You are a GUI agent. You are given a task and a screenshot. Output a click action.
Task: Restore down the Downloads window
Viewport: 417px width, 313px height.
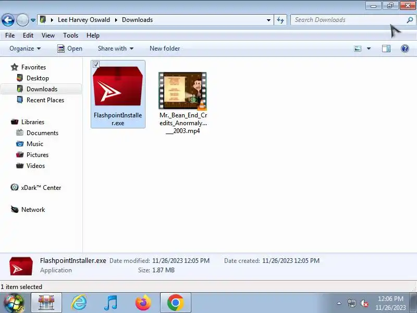[390, 6]
